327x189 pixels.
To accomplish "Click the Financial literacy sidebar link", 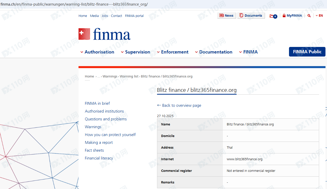I will point(99,158).
